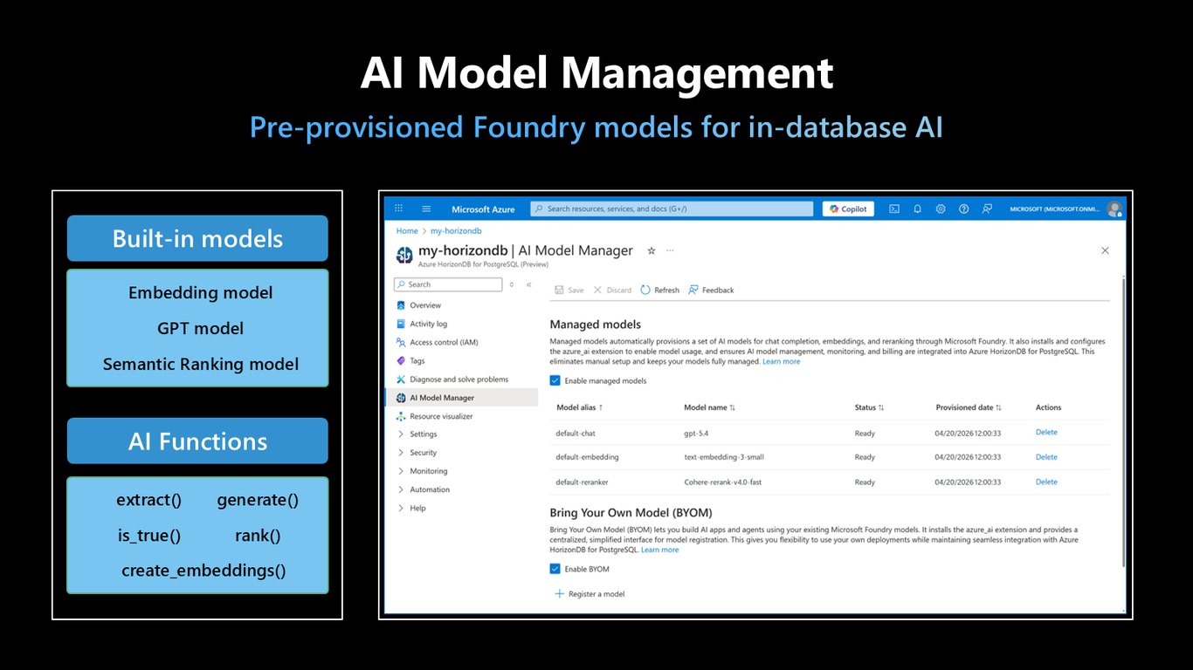Mark page as favorite with star icon
Screen dimensions: 1193x670
(x=651, y=250)
